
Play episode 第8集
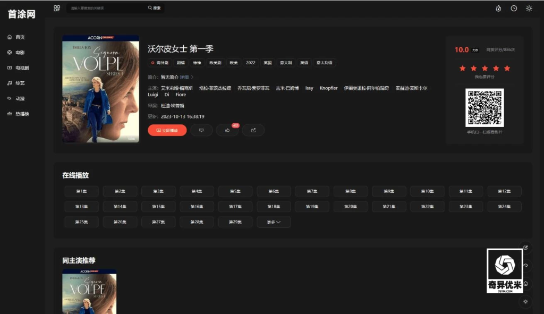coord(351,191)
